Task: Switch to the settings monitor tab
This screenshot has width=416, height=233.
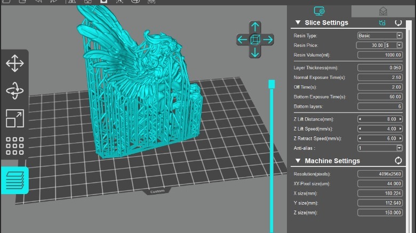Action: click(x=319, y=11)
